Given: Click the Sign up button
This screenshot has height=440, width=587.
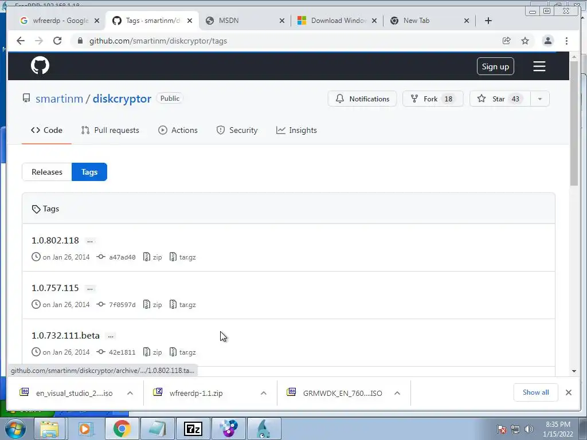Looking at the screenshot, I should pyautogui.click(x=495, y=66).
